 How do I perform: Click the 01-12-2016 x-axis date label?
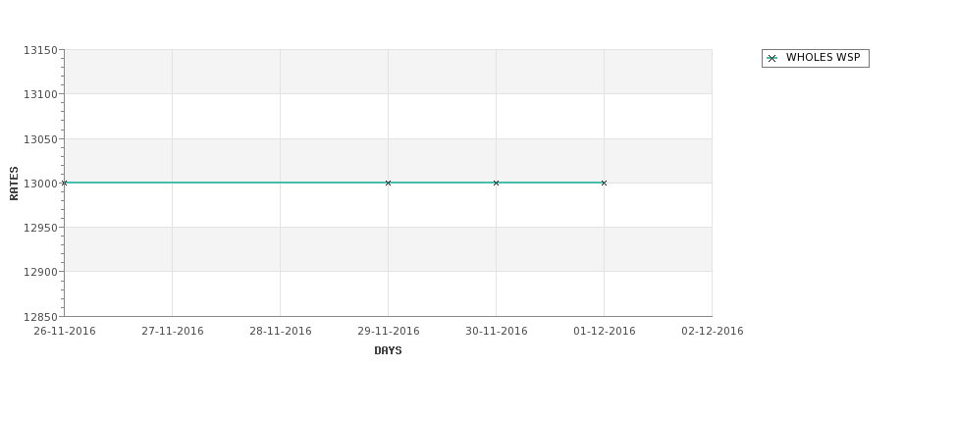(x=605, y=332)
